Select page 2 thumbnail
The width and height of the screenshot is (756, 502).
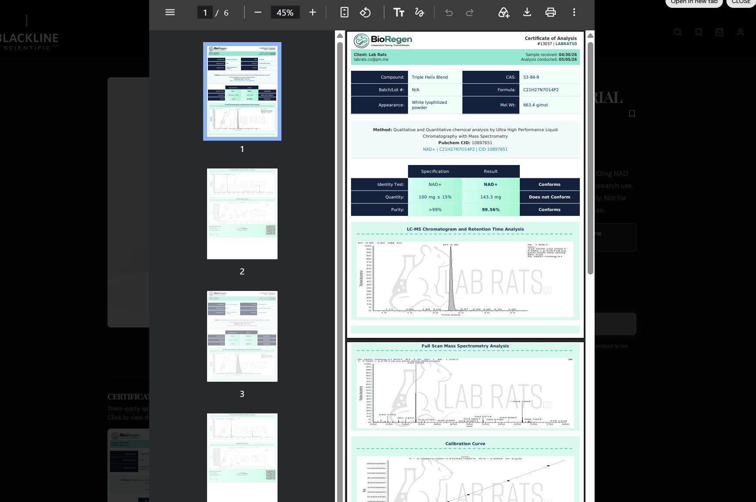242,214
